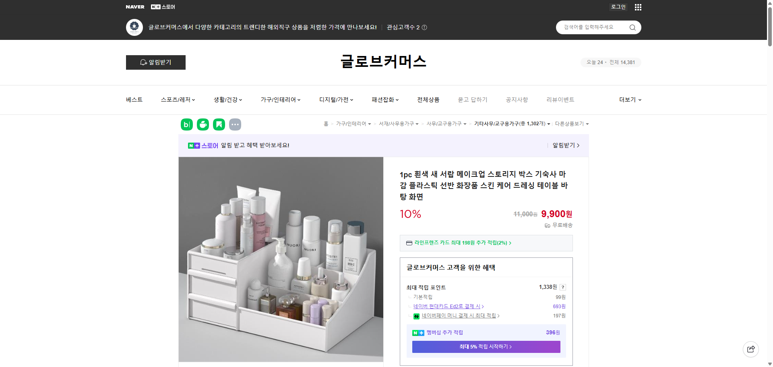Share product via the Naver Cafe icon
Image resolution: width=773 pixels, height=367 pixels.
coord(203,124)
